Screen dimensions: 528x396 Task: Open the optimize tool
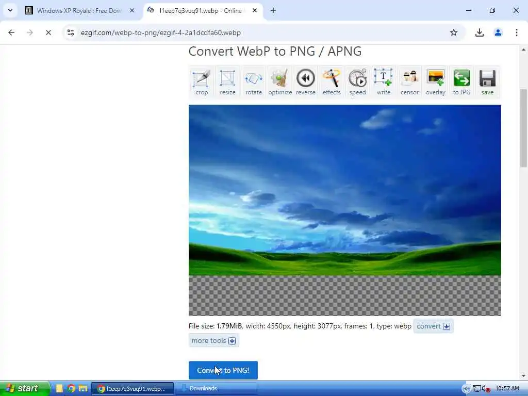[280, 82]
